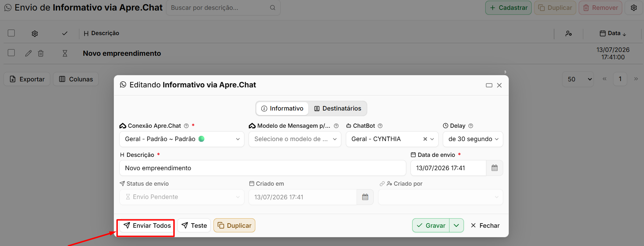Show help icon next to ChatBot

pyautogui.click(x=380, y=126)
